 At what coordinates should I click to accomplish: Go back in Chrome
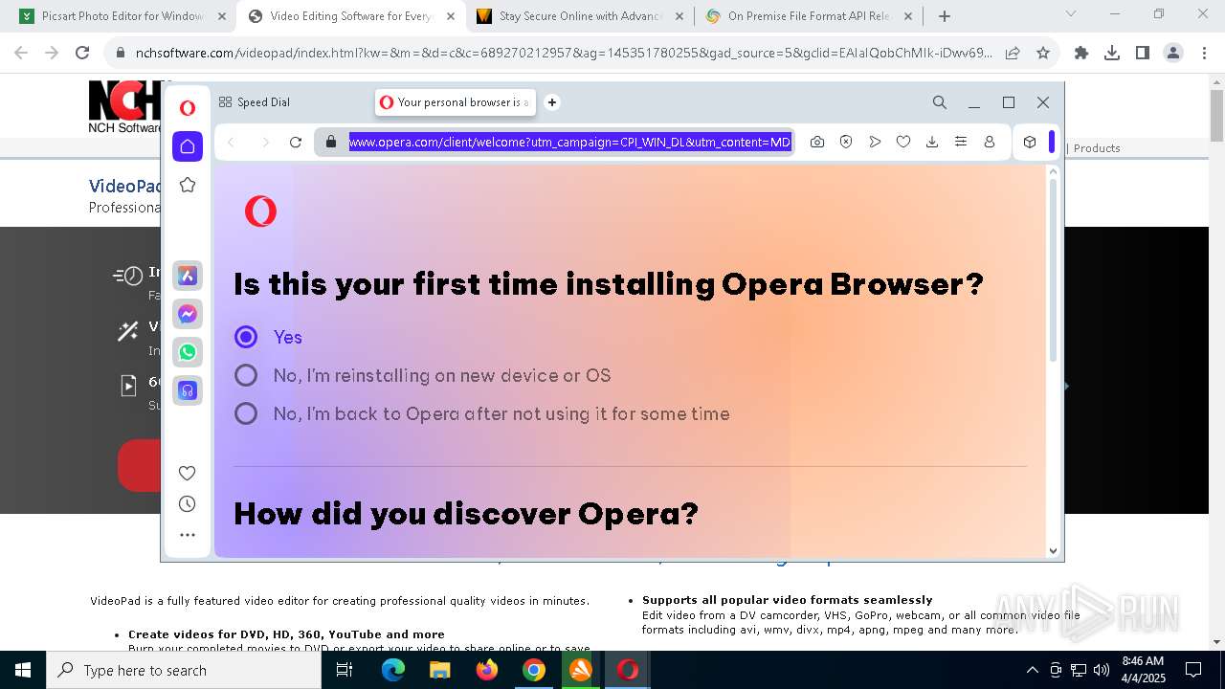21,54
